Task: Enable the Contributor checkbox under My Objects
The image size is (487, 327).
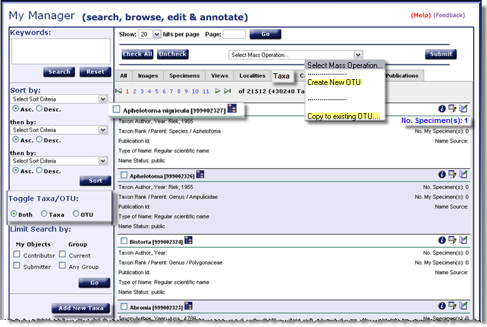Action: pos(17,255)
